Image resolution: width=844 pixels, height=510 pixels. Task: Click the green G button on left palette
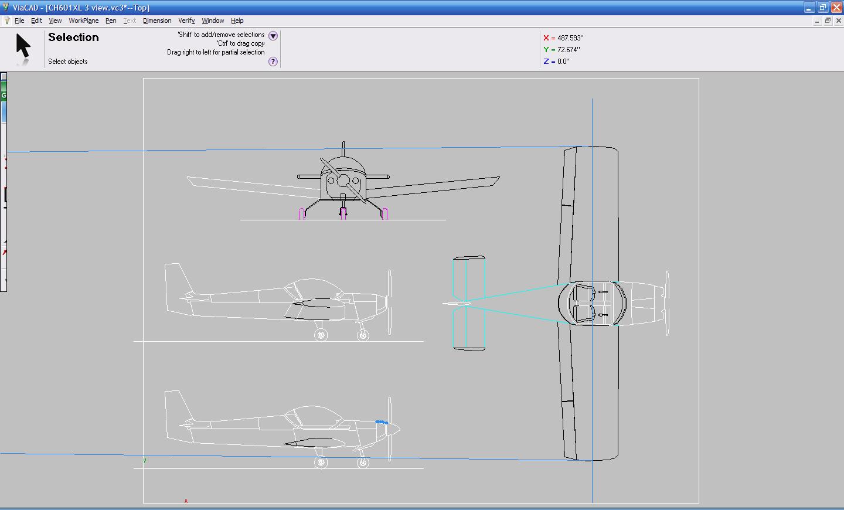tap(4, 95)
